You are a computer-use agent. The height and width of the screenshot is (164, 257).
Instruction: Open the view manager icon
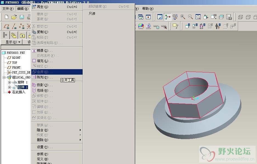click(229, 17)
